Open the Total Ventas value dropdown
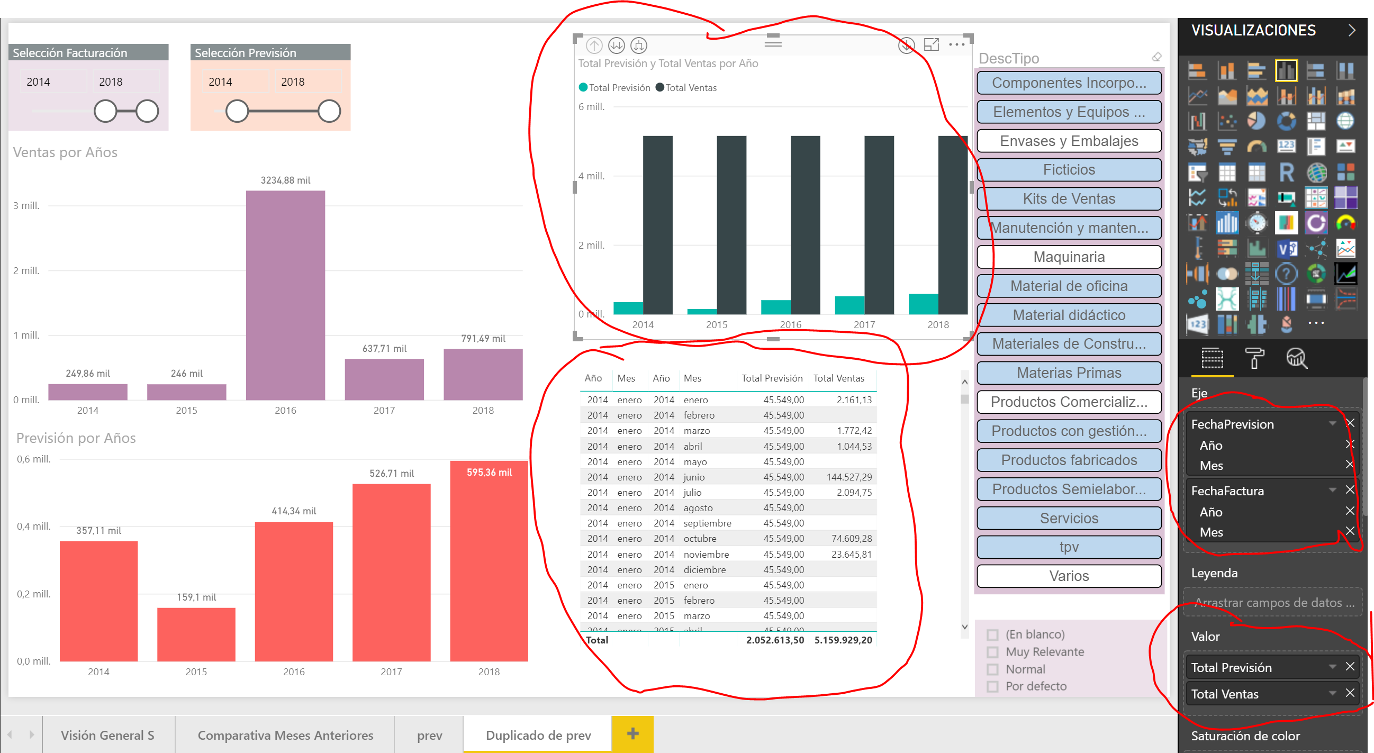The width and height of the screenshot is (1374, 753). [x=1332, y=693]
